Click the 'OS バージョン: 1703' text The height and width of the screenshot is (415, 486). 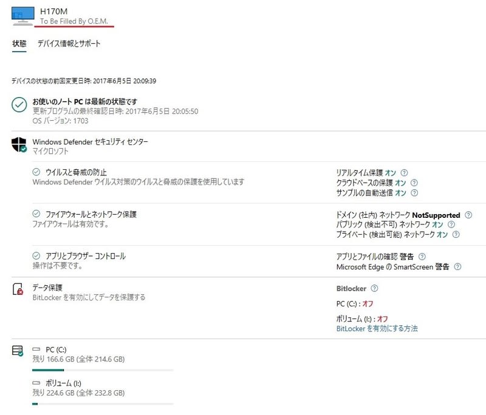click(x=60, y=121)
